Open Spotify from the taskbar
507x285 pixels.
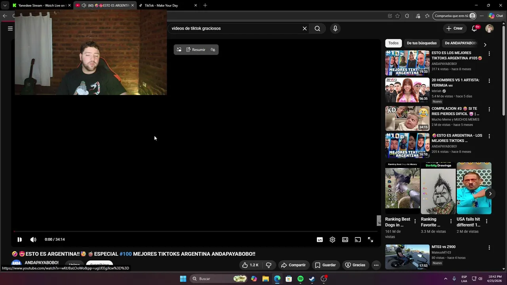tap(300, 279)
